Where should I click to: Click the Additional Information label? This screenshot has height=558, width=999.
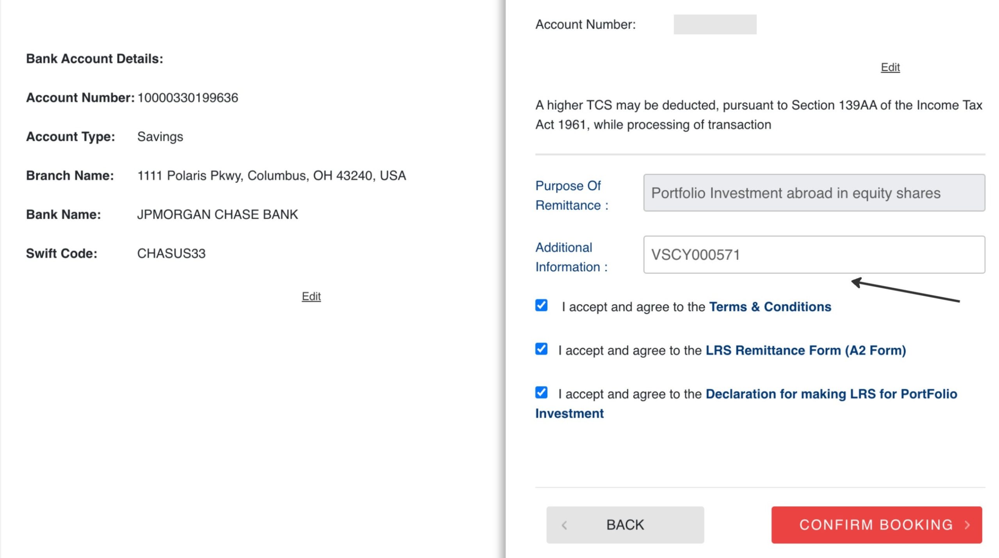pos(571,257)
